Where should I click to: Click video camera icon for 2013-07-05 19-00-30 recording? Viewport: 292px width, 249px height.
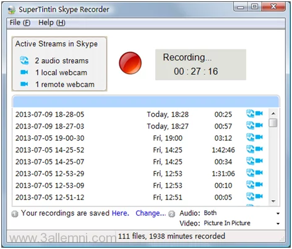pos(259,137)
